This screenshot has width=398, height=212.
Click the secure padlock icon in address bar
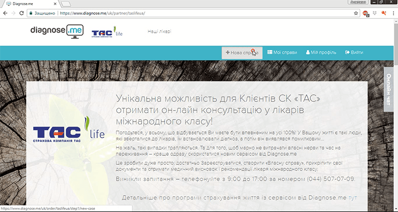point(31,13)
